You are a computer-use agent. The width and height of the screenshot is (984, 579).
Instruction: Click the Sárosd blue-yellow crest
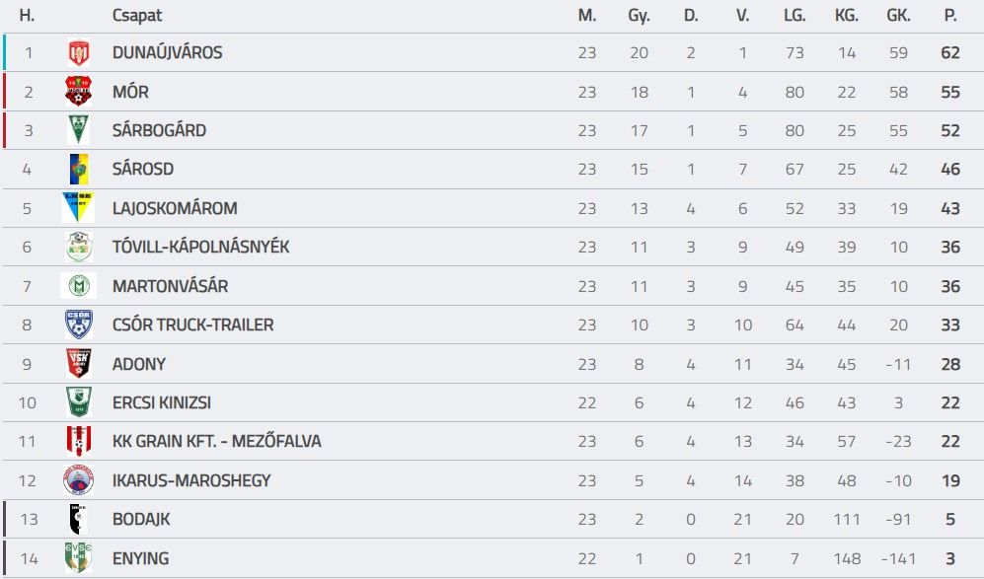(x=78, y=169)
